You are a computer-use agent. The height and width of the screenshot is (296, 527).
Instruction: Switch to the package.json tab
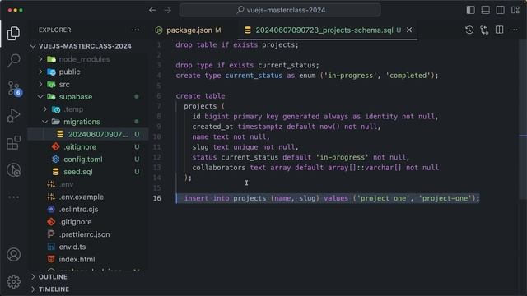click(x=189, y=30)
